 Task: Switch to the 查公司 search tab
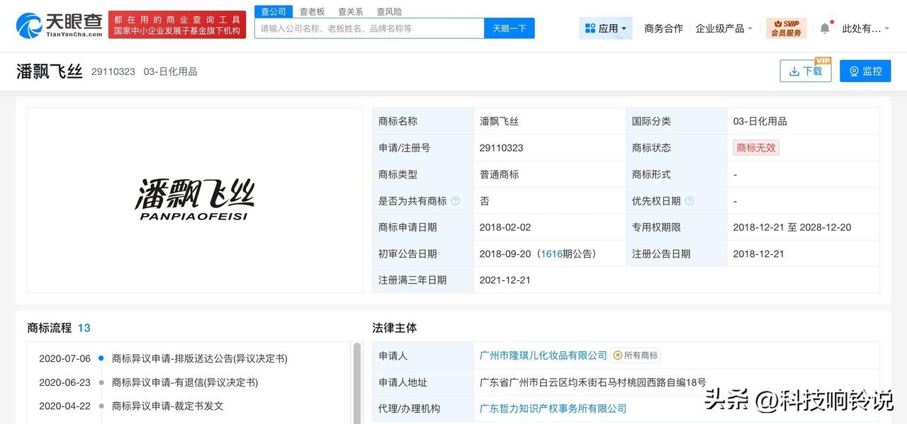point(274,11)
